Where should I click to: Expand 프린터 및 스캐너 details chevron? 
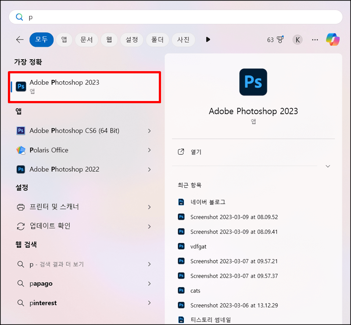pos(149,207)
